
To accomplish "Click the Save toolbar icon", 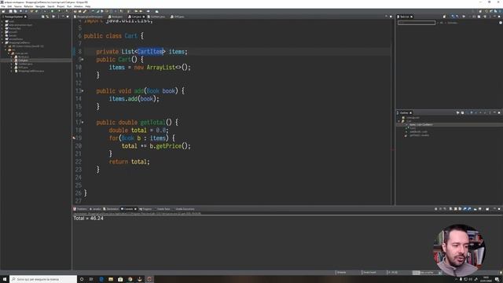I will coord(10,11).
